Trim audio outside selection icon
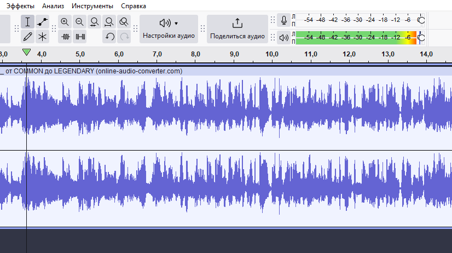Viewport: 452px width, 253px height. pyautogui.click(x=65, y=37)
